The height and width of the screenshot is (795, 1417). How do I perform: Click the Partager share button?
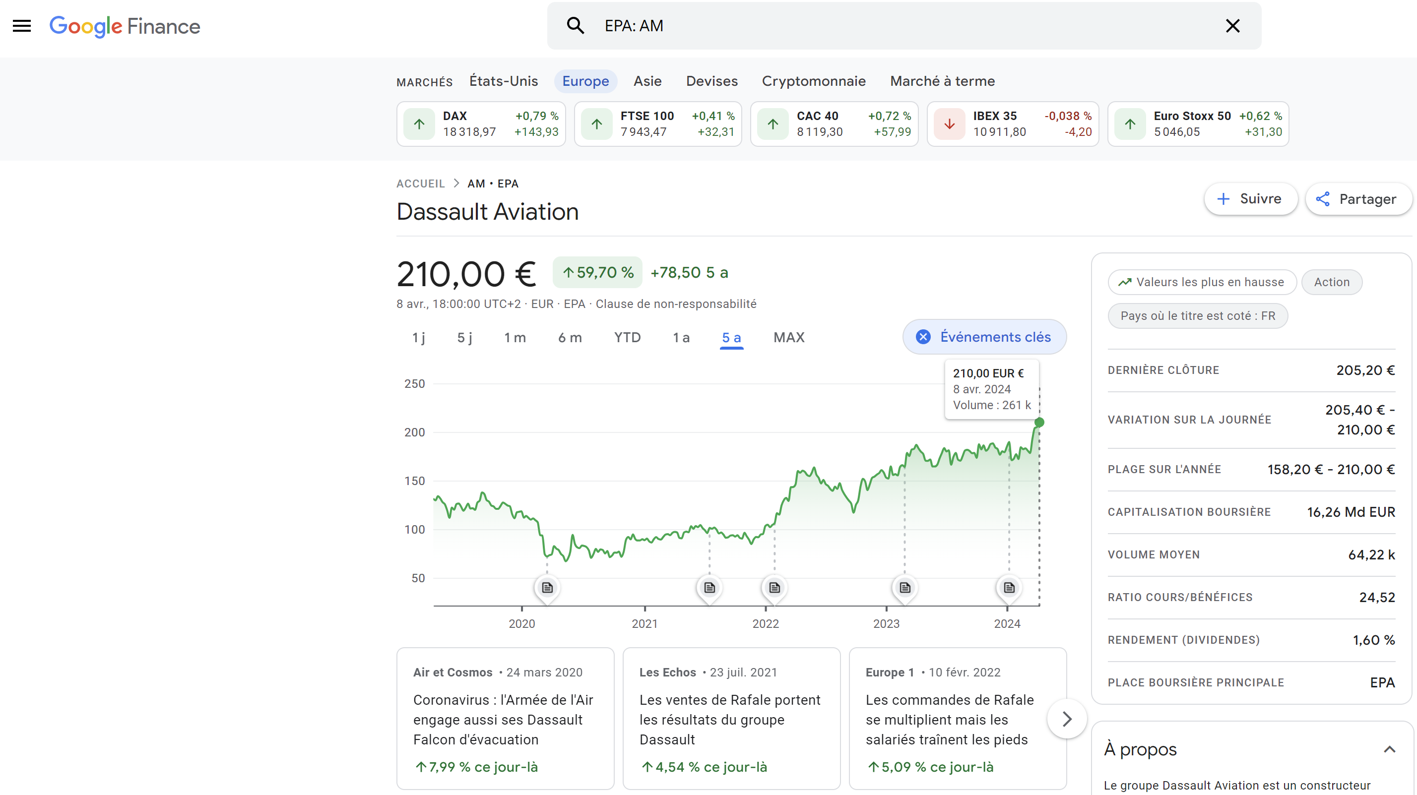click(1357, 198)
